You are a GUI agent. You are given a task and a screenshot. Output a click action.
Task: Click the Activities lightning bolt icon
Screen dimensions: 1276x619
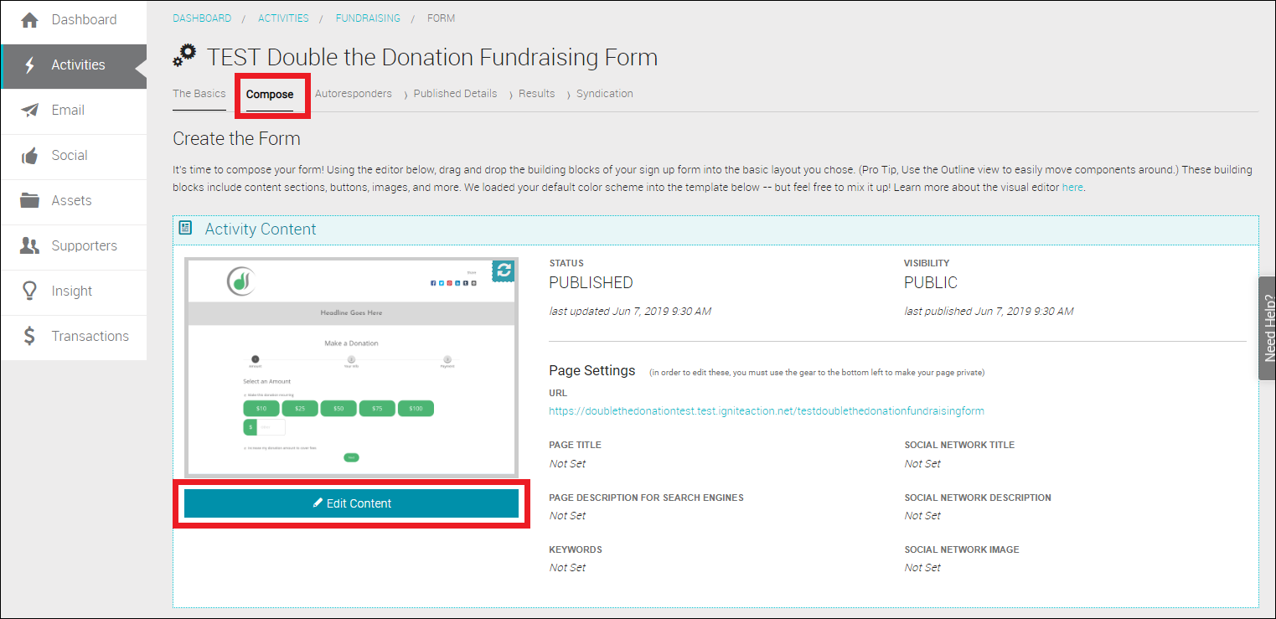[29, 64]
